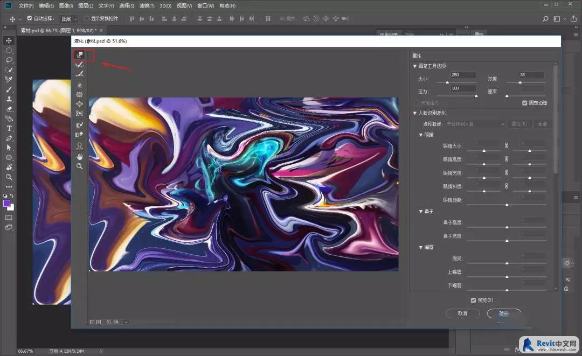Select the Pucker tool in Liquify
The image size is (582, 356).
tap(79, 95)
